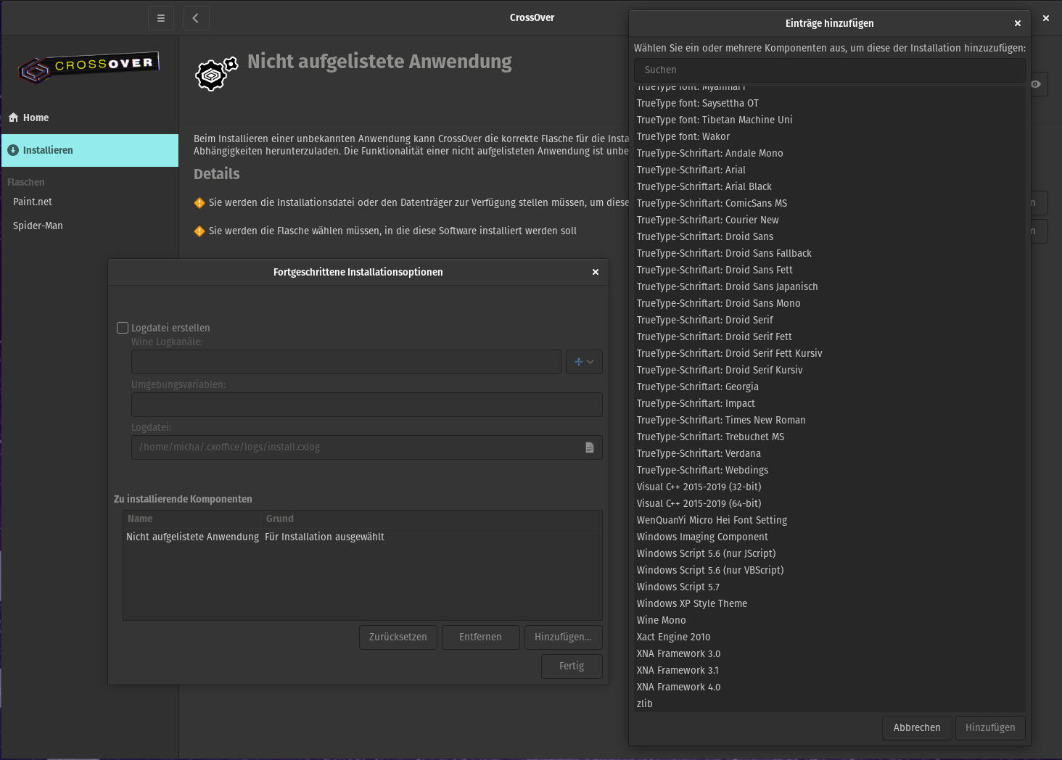
Task: Close the Fortgeschrittene Installationsoptionen dialog
Action: tap(596, 272)
